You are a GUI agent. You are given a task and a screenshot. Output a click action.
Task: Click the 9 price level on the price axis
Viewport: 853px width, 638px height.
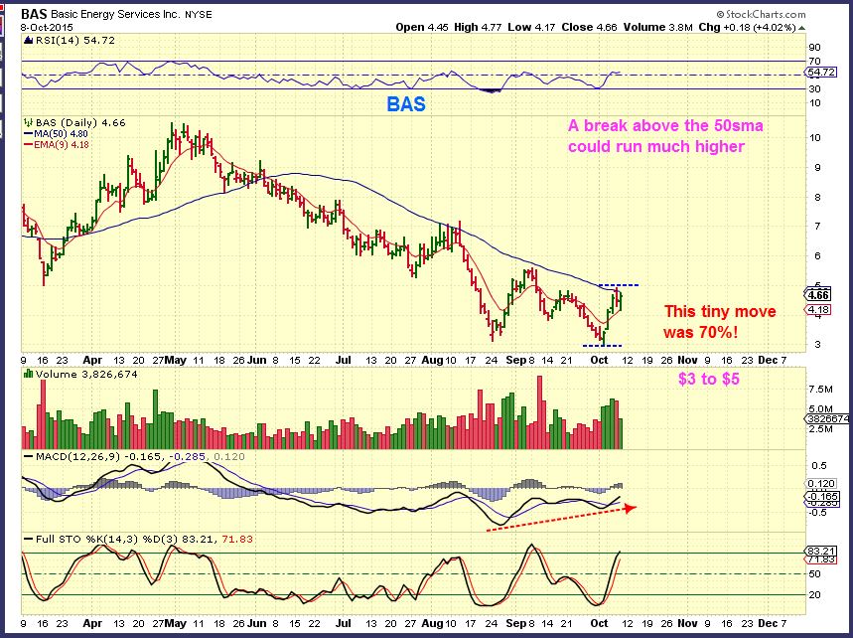click(x=817, y=168)
